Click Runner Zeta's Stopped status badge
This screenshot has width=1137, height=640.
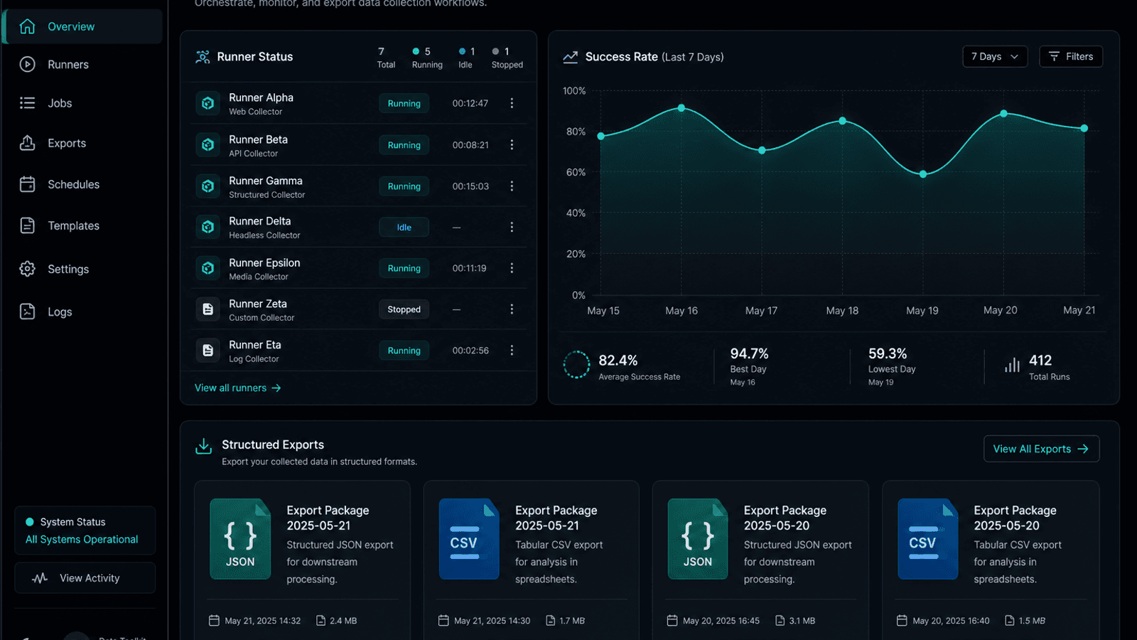pyautogui.click(x=404, y=309)
